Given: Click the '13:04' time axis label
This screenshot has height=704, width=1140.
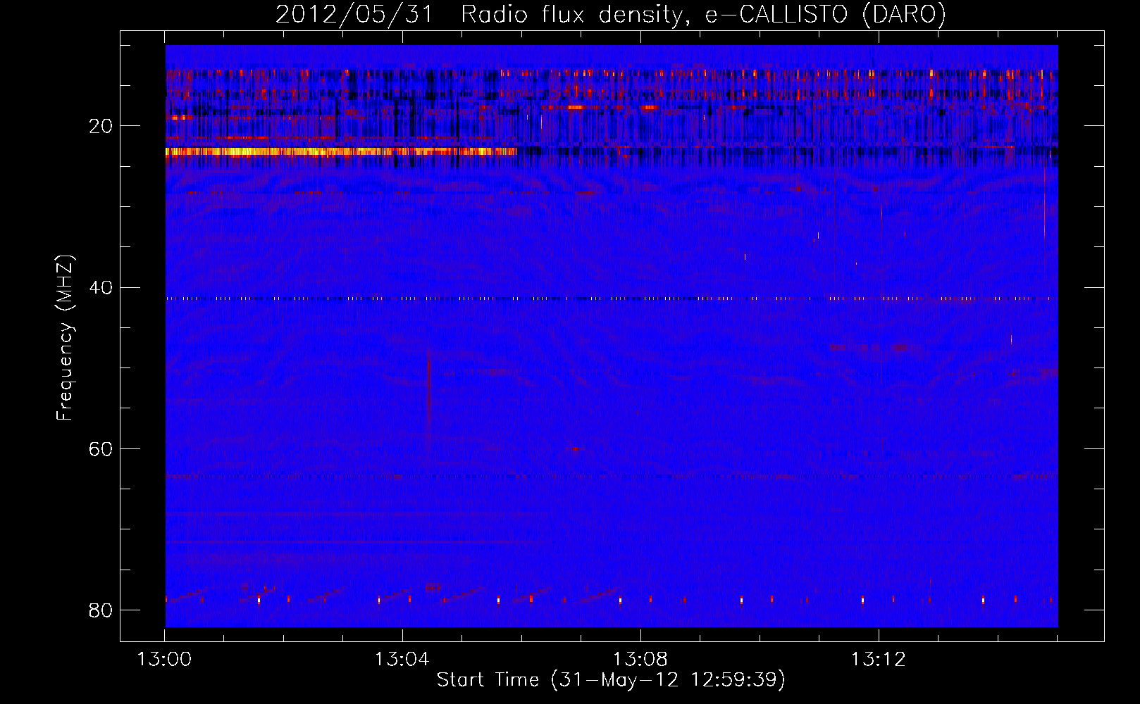Looking at the screenshot, I should point(402,660).
